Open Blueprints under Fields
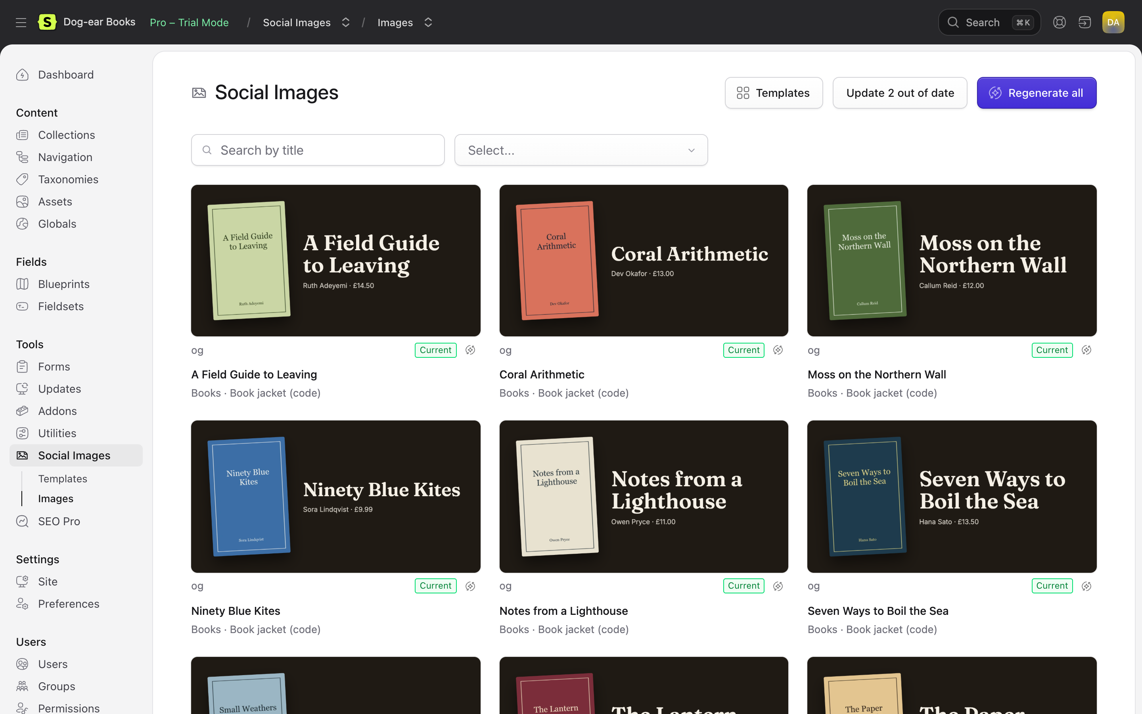Image resolution: width=1142 pixels, height=714 pixels. 76,284
